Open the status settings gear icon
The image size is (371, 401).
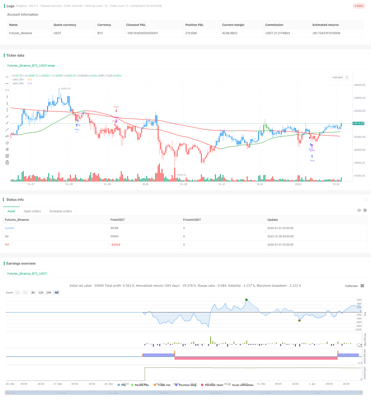coord(365,210)
